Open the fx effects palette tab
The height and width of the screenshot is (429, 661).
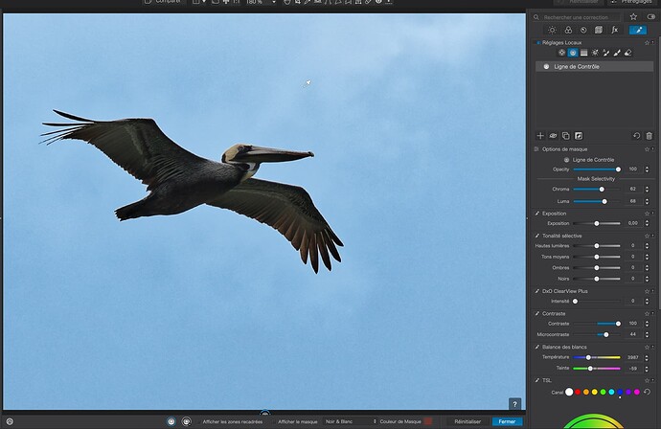coord(615,30)
